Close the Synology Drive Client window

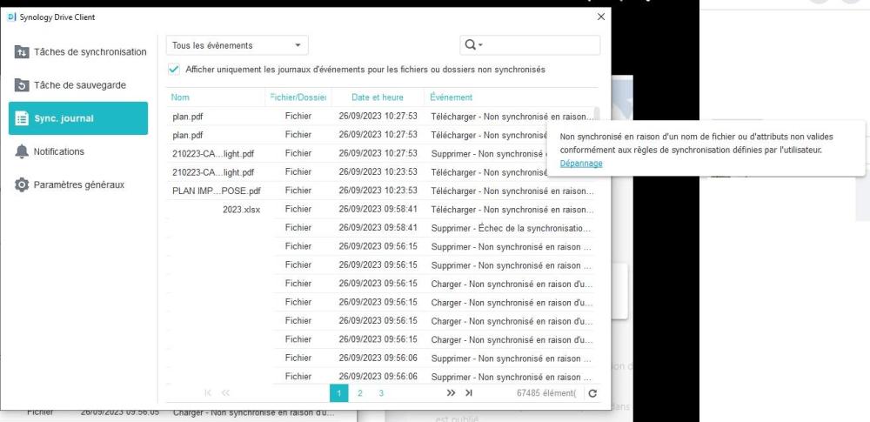click(x=601, y=17)
